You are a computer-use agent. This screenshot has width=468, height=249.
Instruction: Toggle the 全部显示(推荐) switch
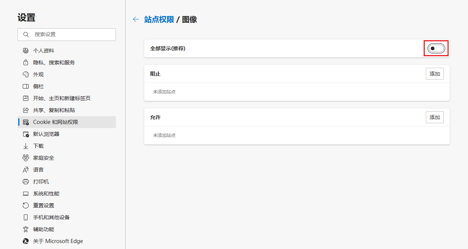(435, 48)
